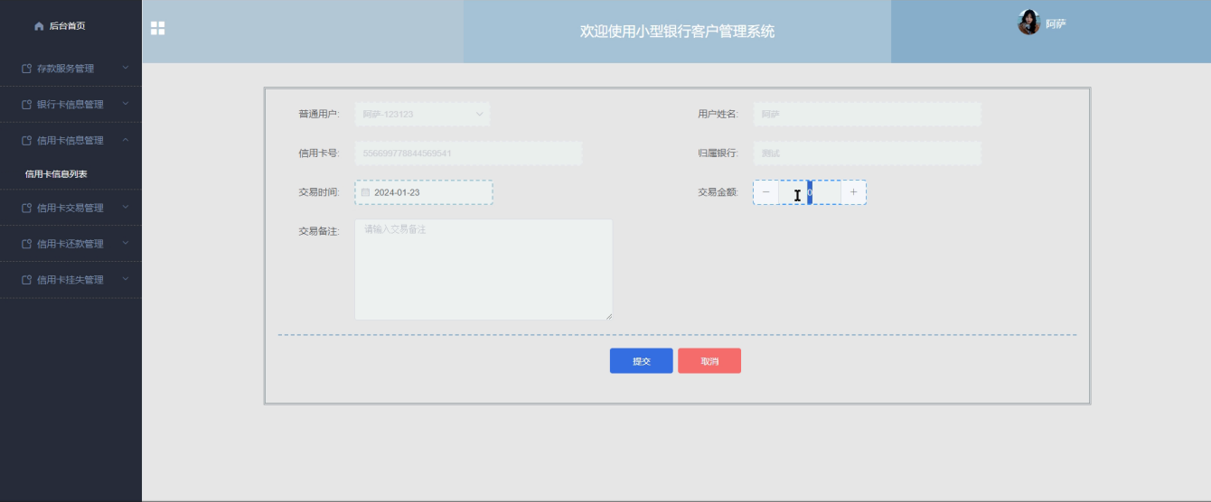The width and height of the screenshot is (1211, 502).
Task: Click the 银行卡信息管理 menu icon
Action: 27,105
